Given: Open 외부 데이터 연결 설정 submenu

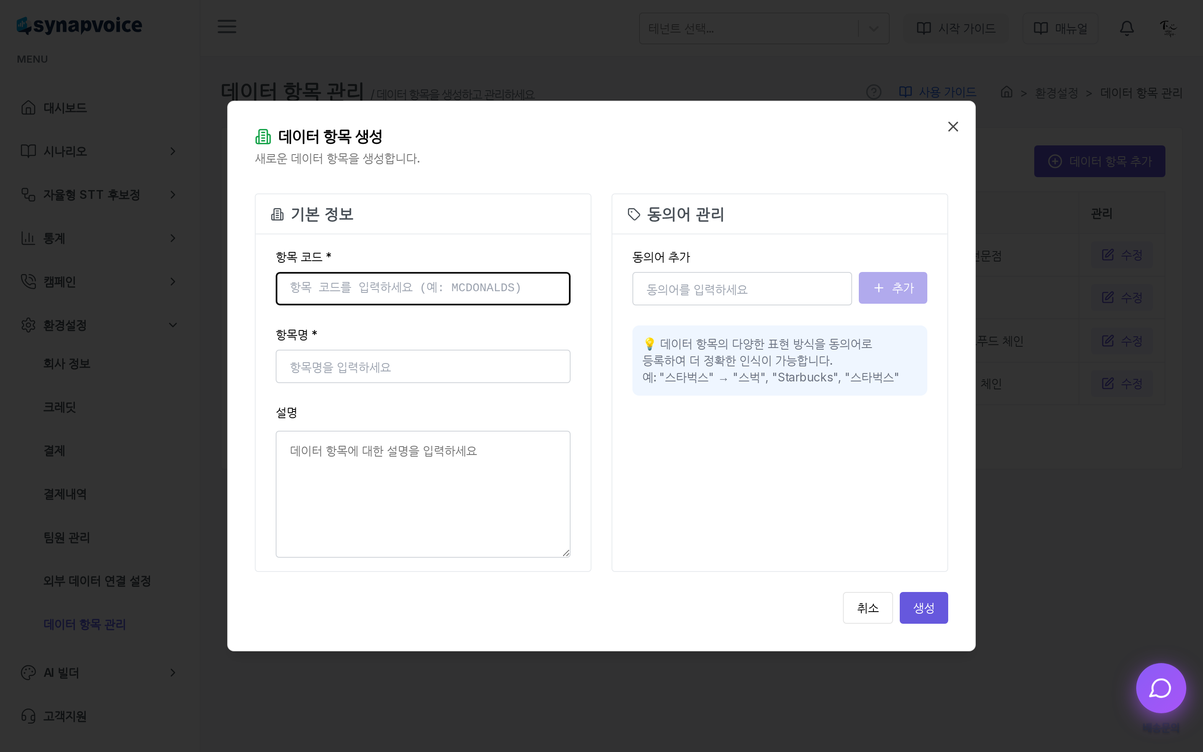Looking at the screenshot, I should coord(97,581).
